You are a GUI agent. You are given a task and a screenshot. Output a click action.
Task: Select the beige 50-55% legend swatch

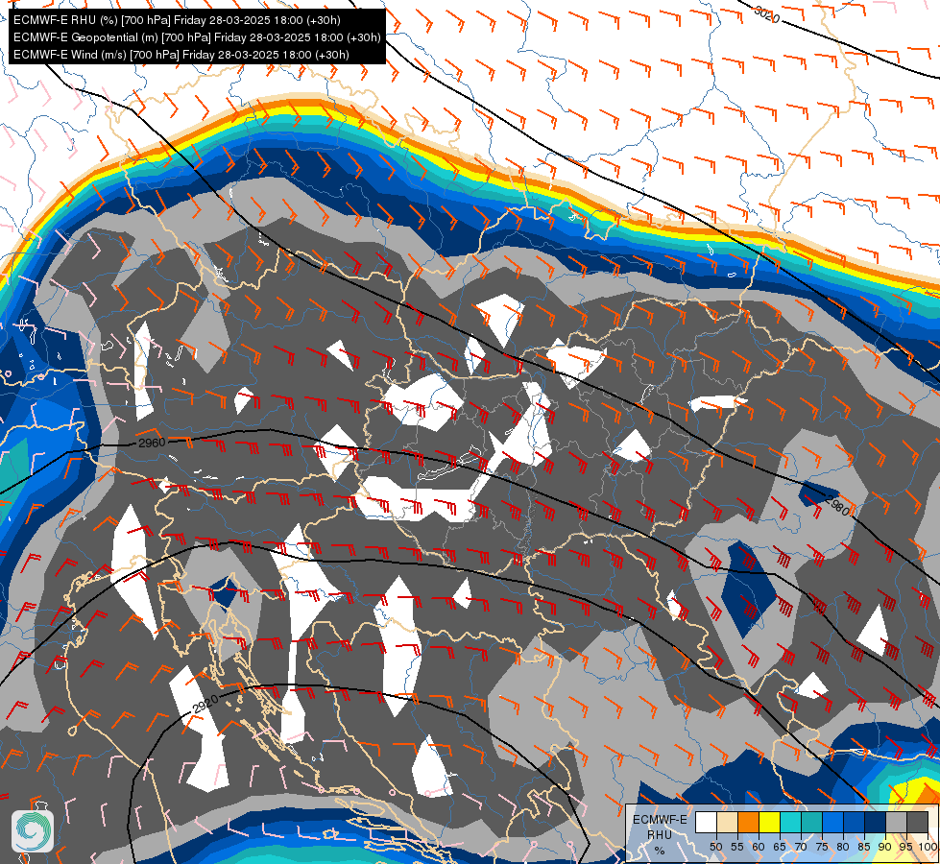(x=727, y=822)
